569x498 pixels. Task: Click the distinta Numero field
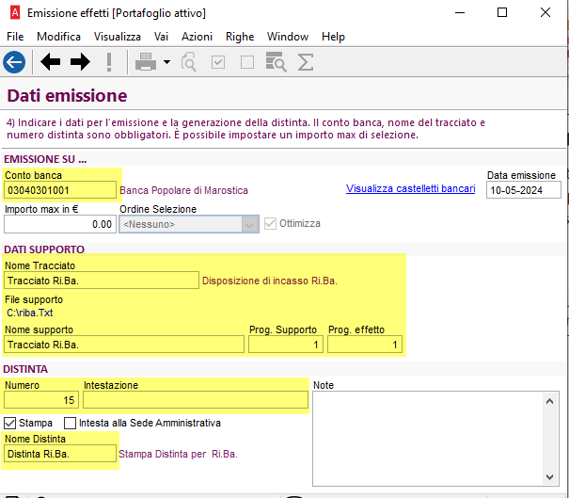(41, 400)
